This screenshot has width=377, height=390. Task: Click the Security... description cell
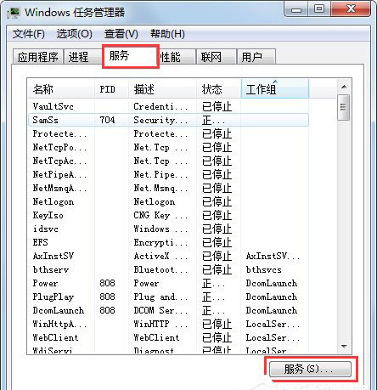tap(160, 121)
